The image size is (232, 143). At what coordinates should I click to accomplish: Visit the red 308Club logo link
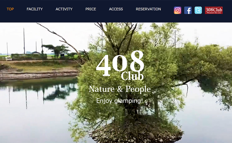click(214, 10)
